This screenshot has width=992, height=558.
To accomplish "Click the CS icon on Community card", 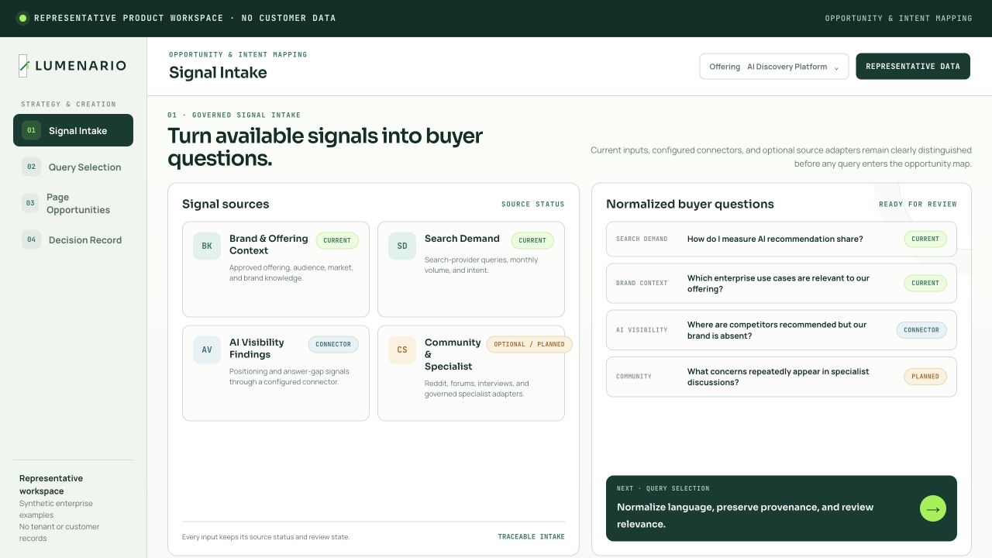I will (402, 350).
